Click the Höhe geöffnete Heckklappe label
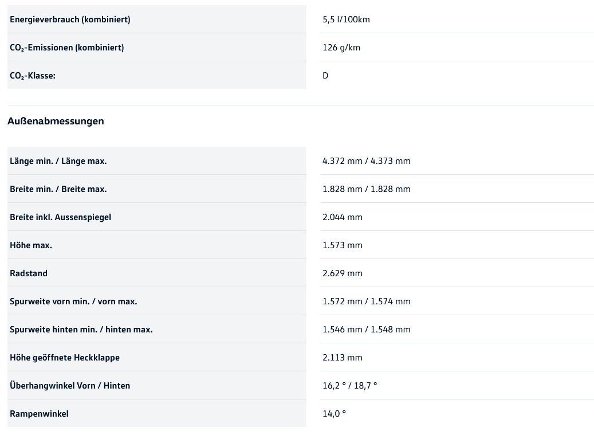 click(65, 358)
